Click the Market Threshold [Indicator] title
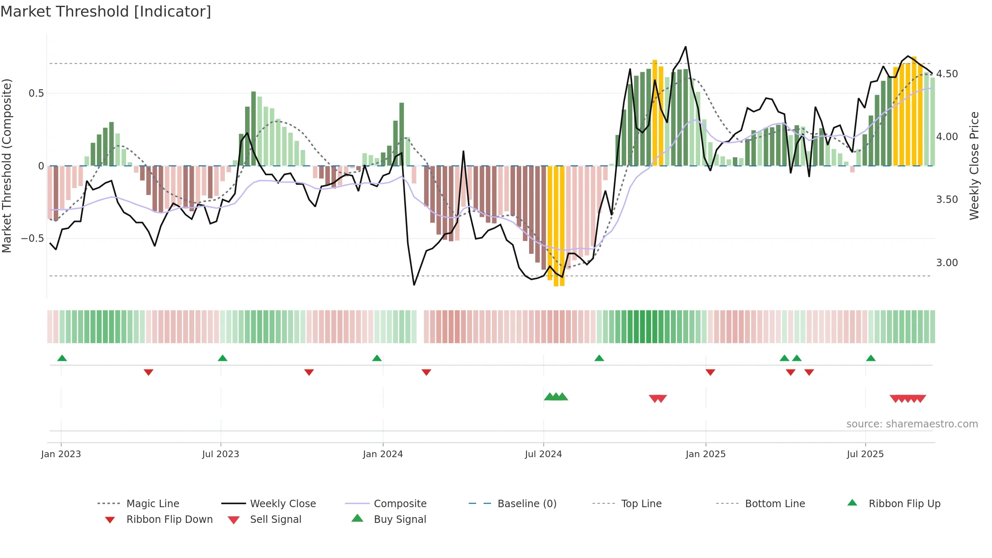The image size is (992, 558). [106, 12]
